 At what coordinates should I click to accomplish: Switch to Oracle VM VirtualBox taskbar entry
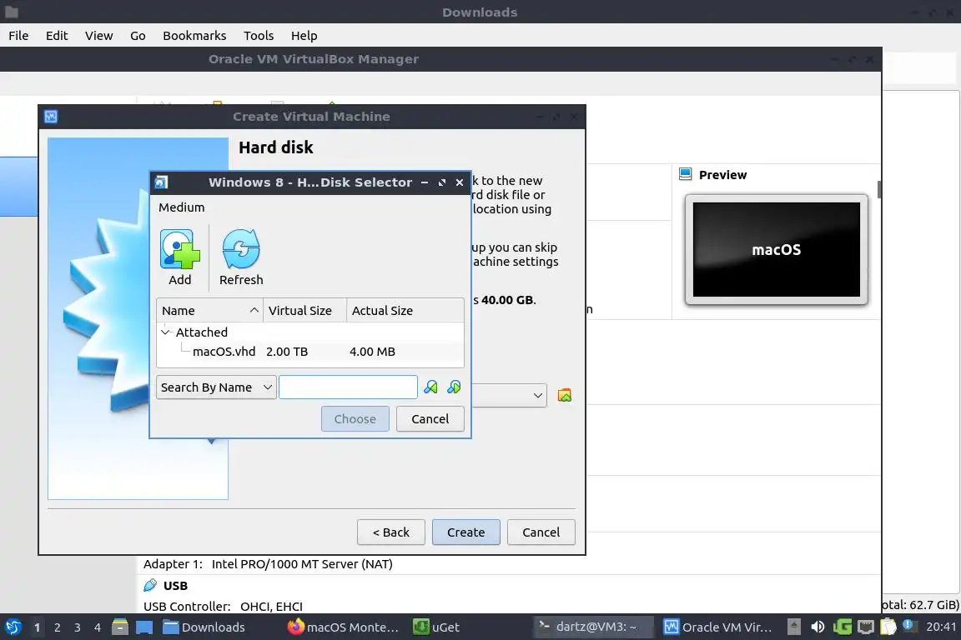click(717, 627)
